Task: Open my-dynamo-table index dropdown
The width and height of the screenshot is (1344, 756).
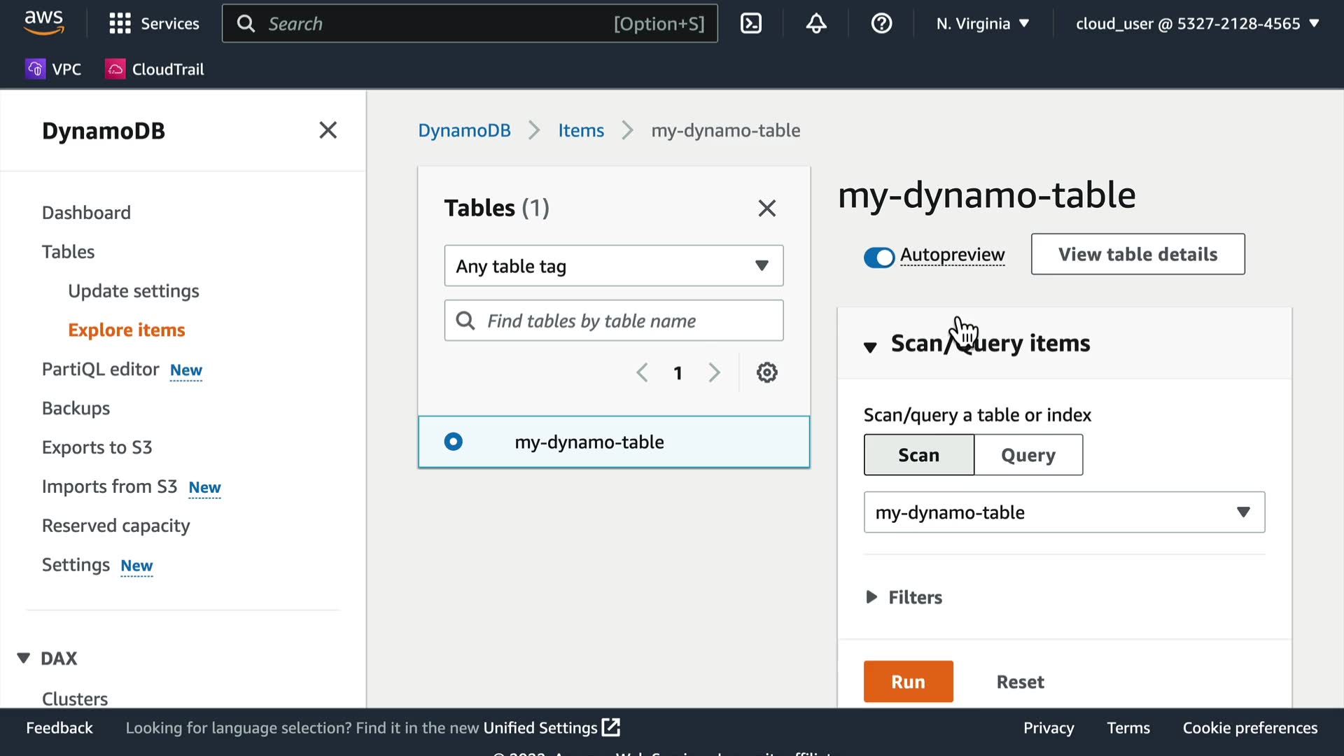Action: point(1063,512)
